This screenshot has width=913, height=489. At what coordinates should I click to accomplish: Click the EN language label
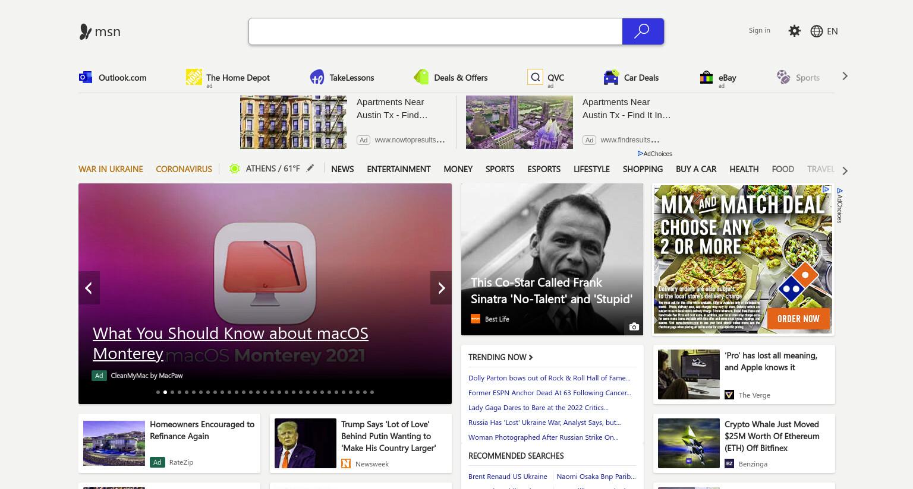click(x=832, y=31)
